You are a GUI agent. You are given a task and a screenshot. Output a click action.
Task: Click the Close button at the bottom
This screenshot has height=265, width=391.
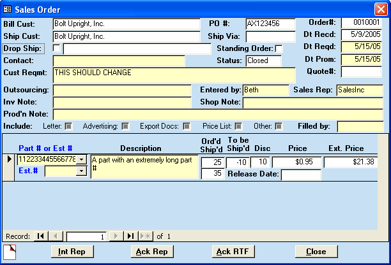[316, 252]
